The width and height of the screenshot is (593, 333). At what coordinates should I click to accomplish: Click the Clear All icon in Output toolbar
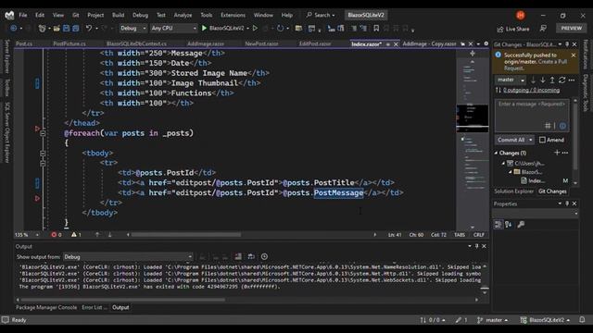click(238, 257)
